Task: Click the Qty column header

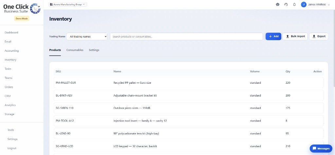Action: click(x=288, y=71)
